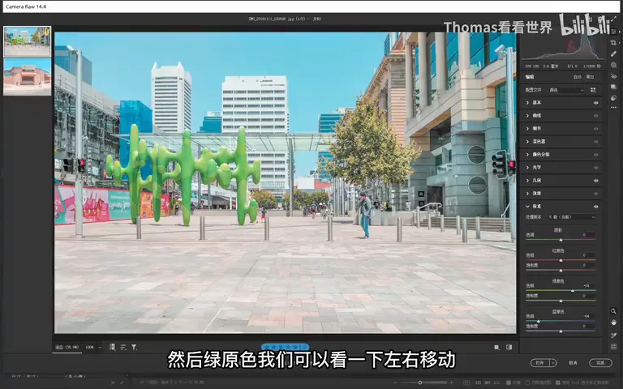
Task: Expand the 曲线 (Curve) panel
Action: pos(527,116)
